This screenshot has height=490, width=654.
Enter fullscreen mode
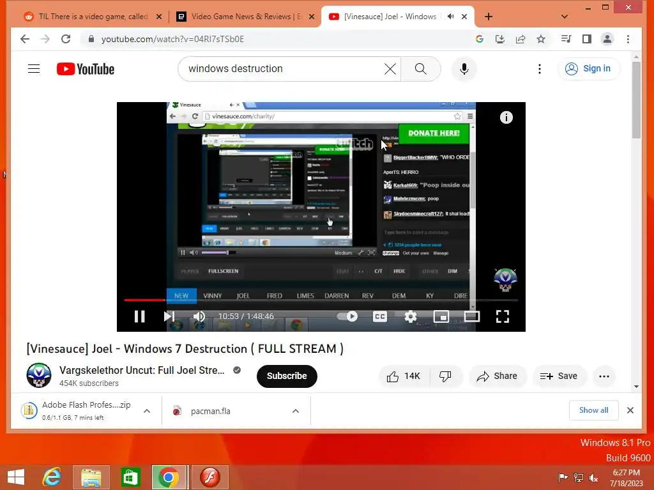(503, 316)
